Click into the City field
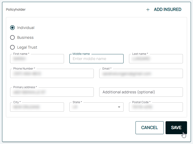 [37, 107]
